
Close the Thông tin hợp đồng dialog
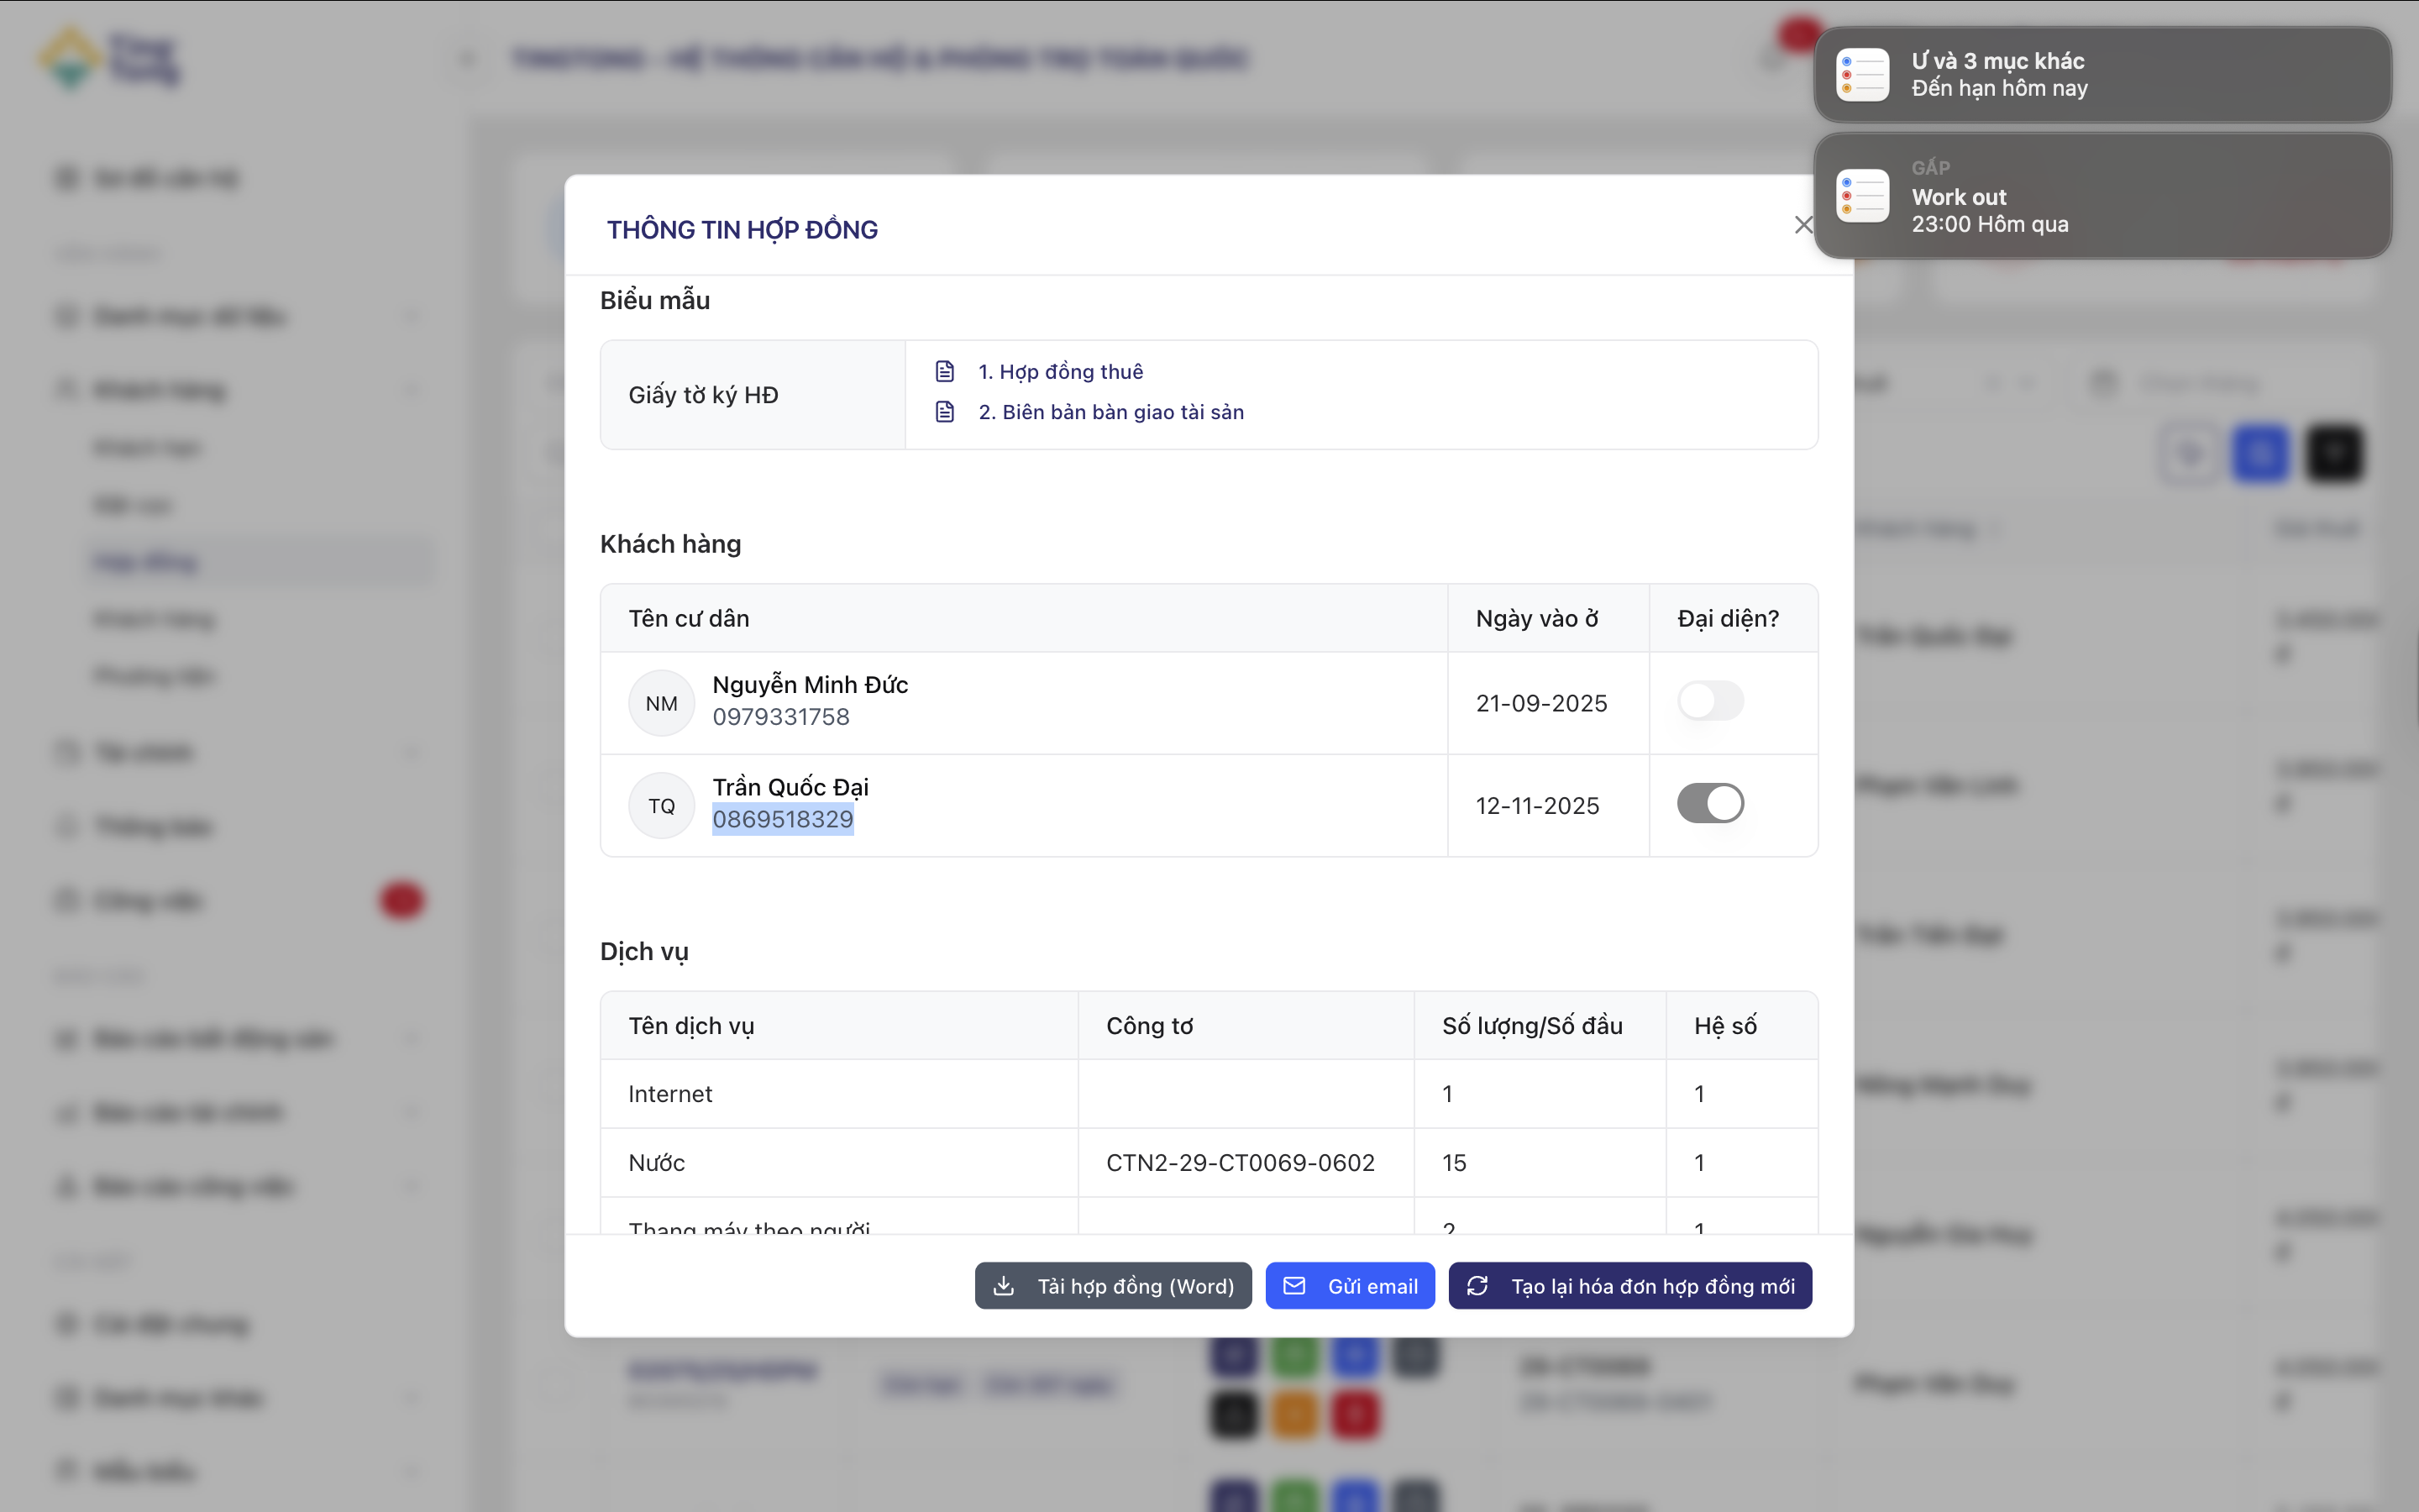pyautogui.click(x=1802, y=225)
